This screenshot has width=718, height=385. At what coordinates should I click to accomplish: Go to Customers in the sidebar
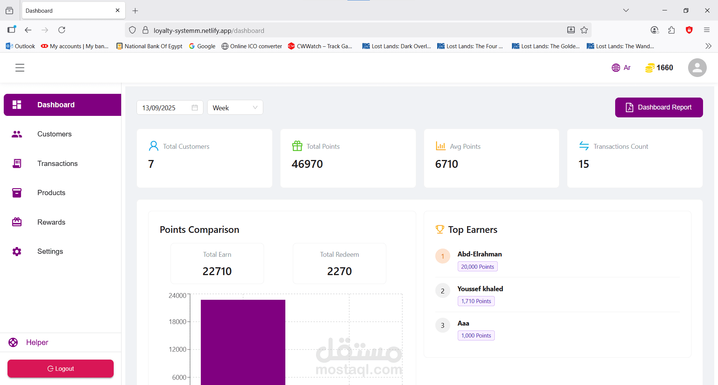coord(54,134)
